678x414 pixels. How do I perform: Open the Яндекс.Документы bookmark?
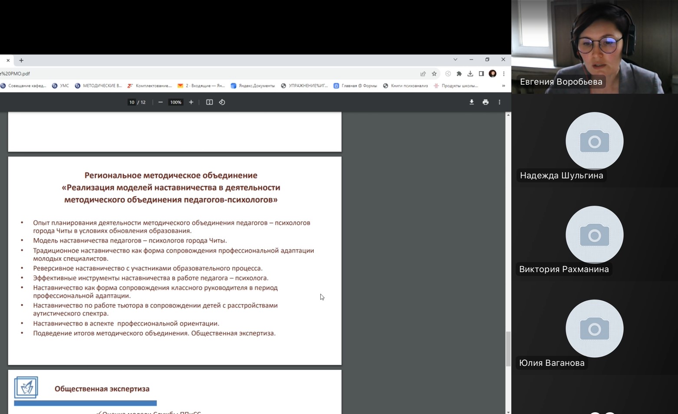click(x=253, y=86)
